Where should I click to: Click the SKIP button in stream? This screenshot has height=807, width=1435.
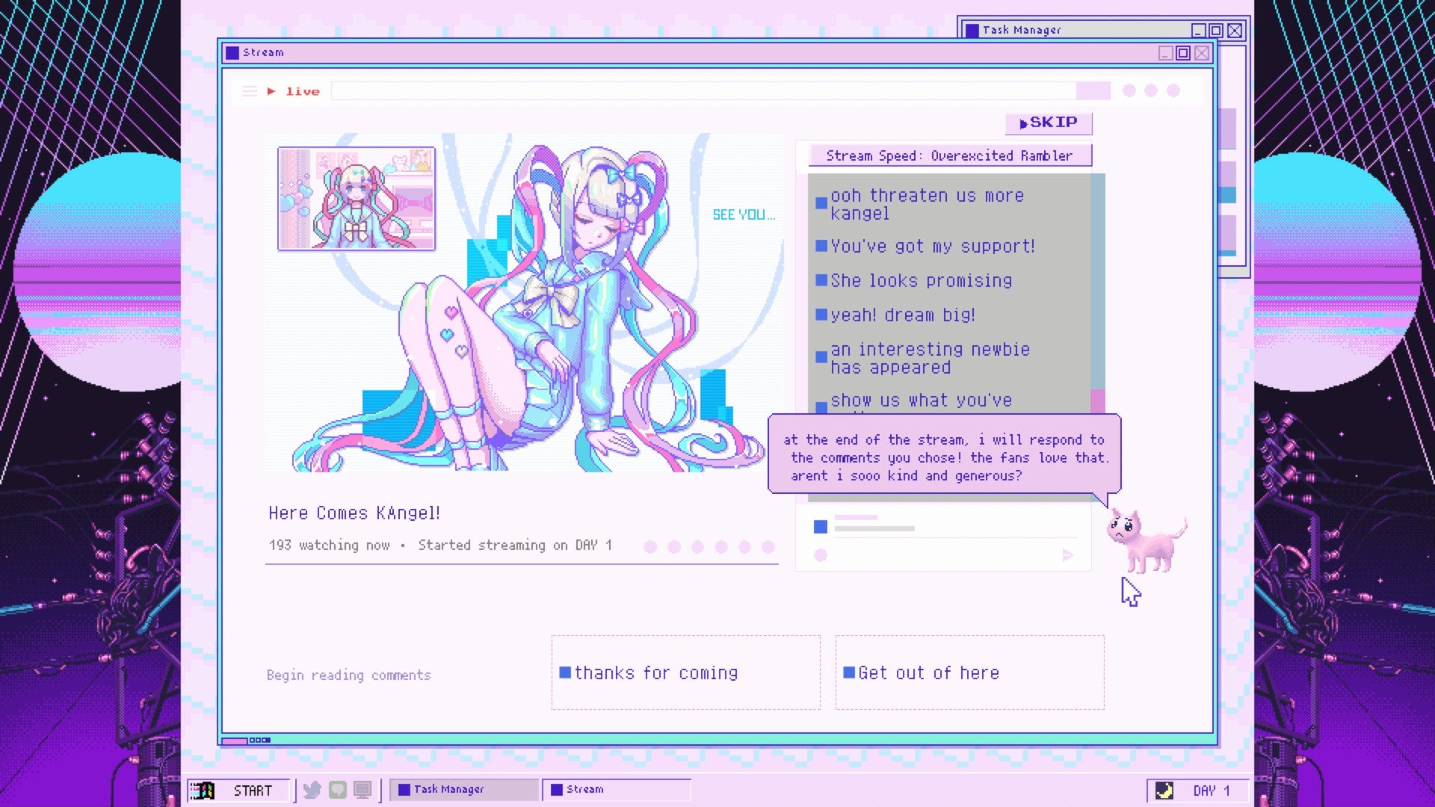(x=1048, y=123)
